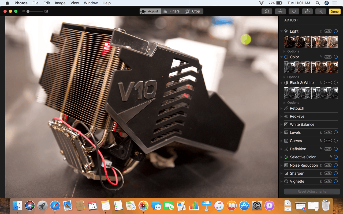
Task: Toggle the Light adjustment circle
Action: pos(336,31)
